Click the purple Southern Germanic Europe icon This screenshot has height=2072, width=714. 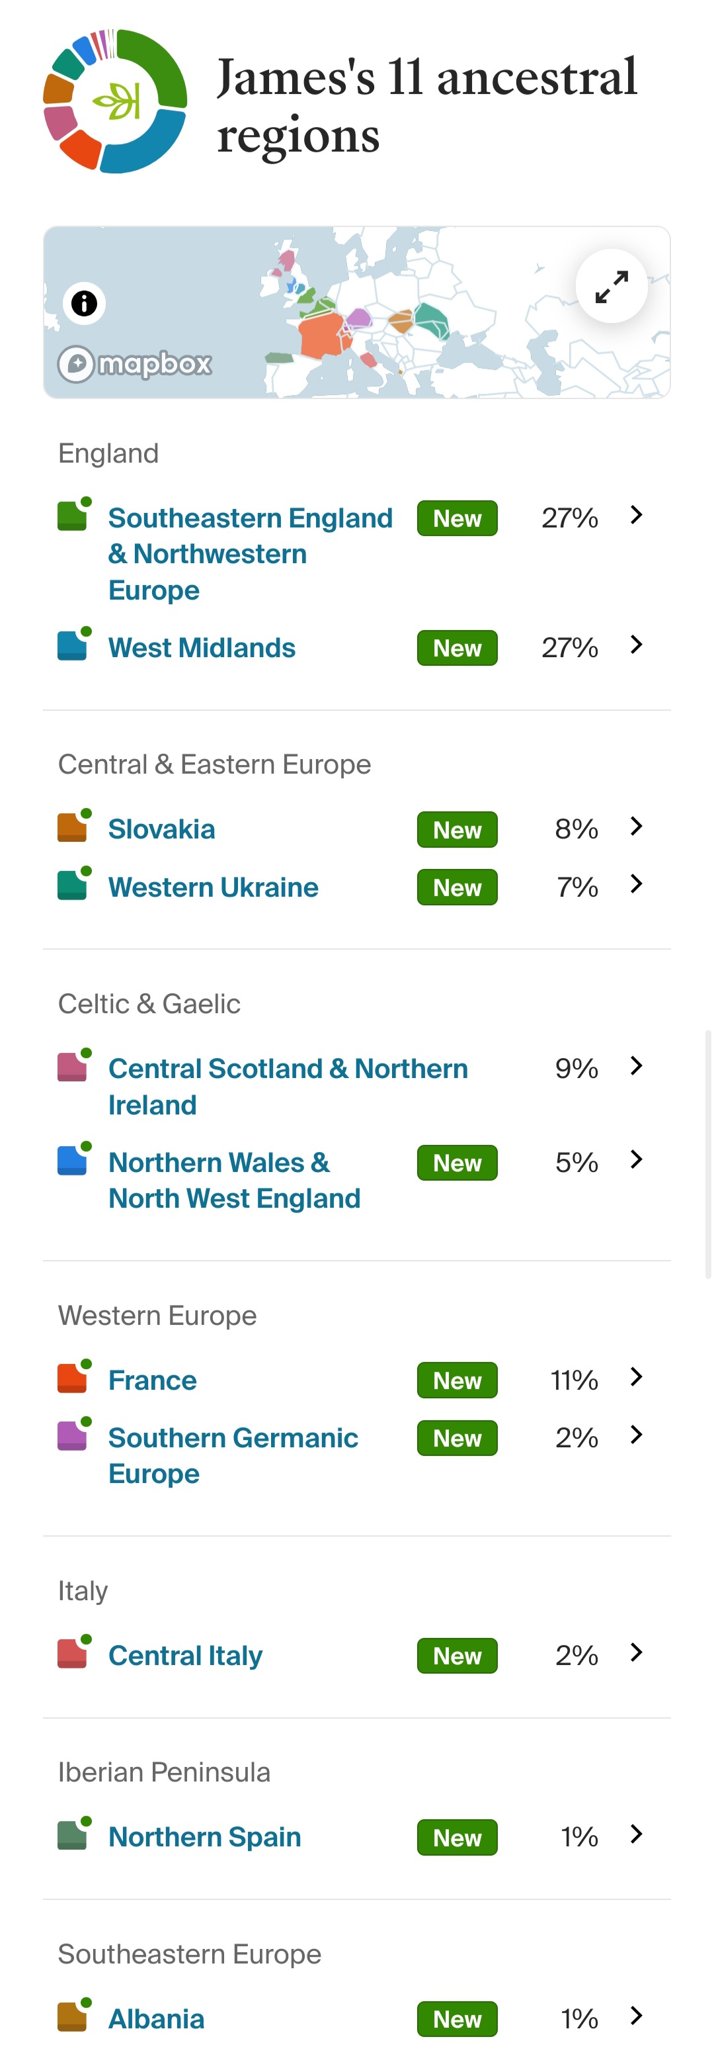pos(72,1436)
